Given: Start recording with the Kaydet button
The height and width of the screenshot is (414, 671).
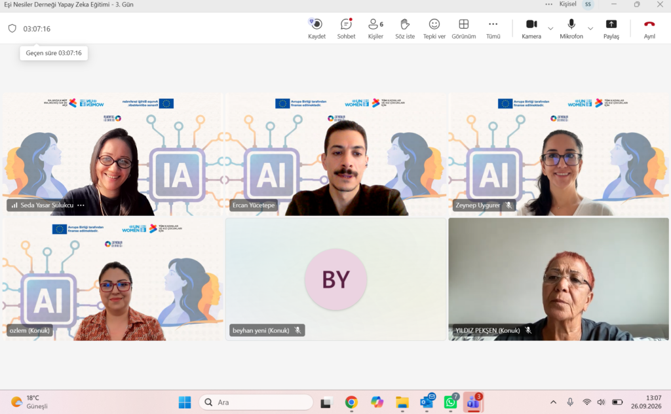Looking at the screenshot, I should (316, 29).
